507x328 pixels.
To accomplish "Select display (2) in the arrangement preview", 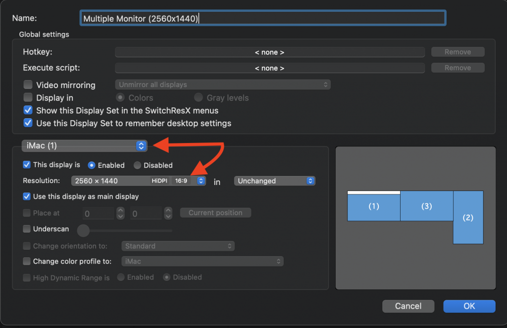I will [x=468, y=217].
